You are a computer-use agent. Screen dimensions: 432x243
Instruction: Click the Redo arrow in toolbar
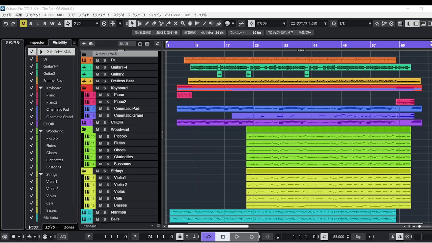[x=13, y=24]
